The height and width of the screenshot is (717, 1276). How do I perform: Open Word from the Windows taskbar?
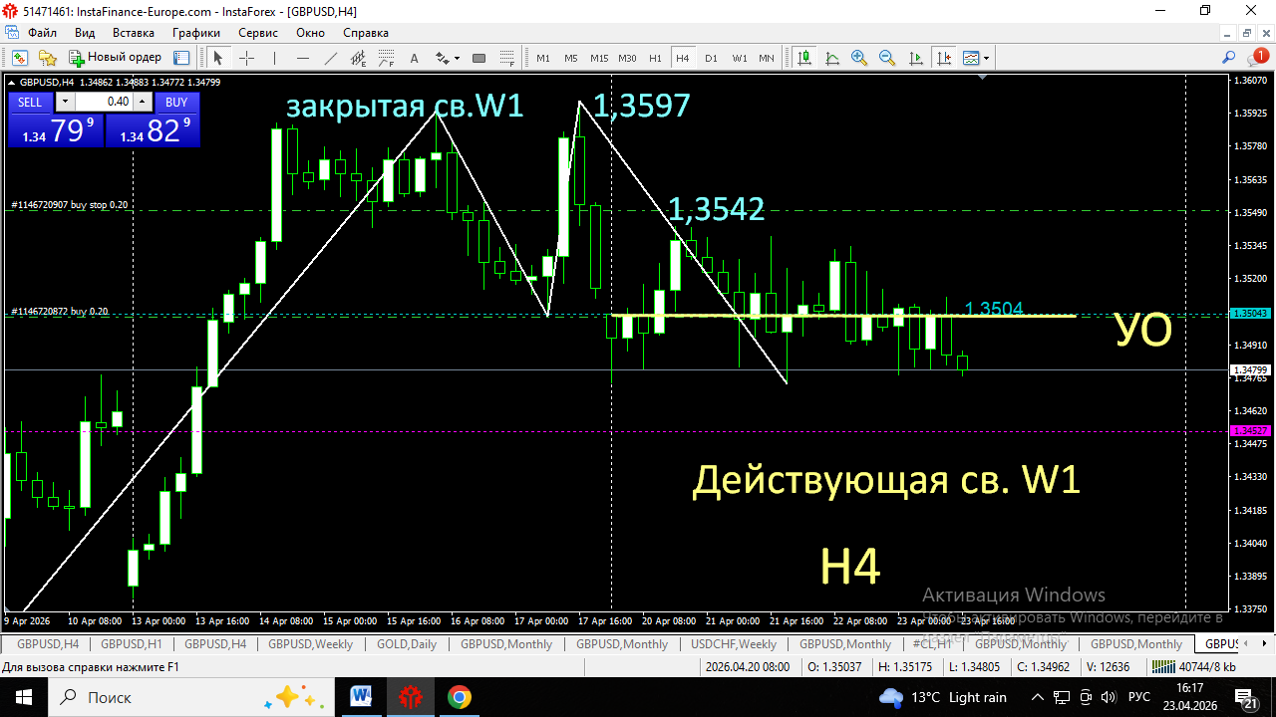click(361, 697)
